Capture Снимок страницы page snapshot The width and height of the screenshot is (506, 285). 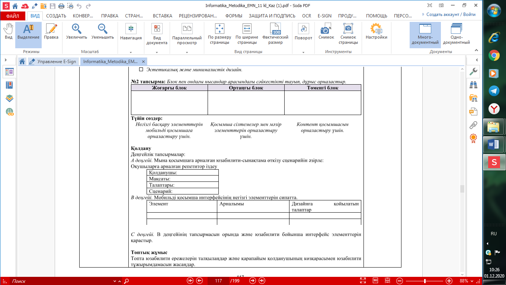click(348, 34)
